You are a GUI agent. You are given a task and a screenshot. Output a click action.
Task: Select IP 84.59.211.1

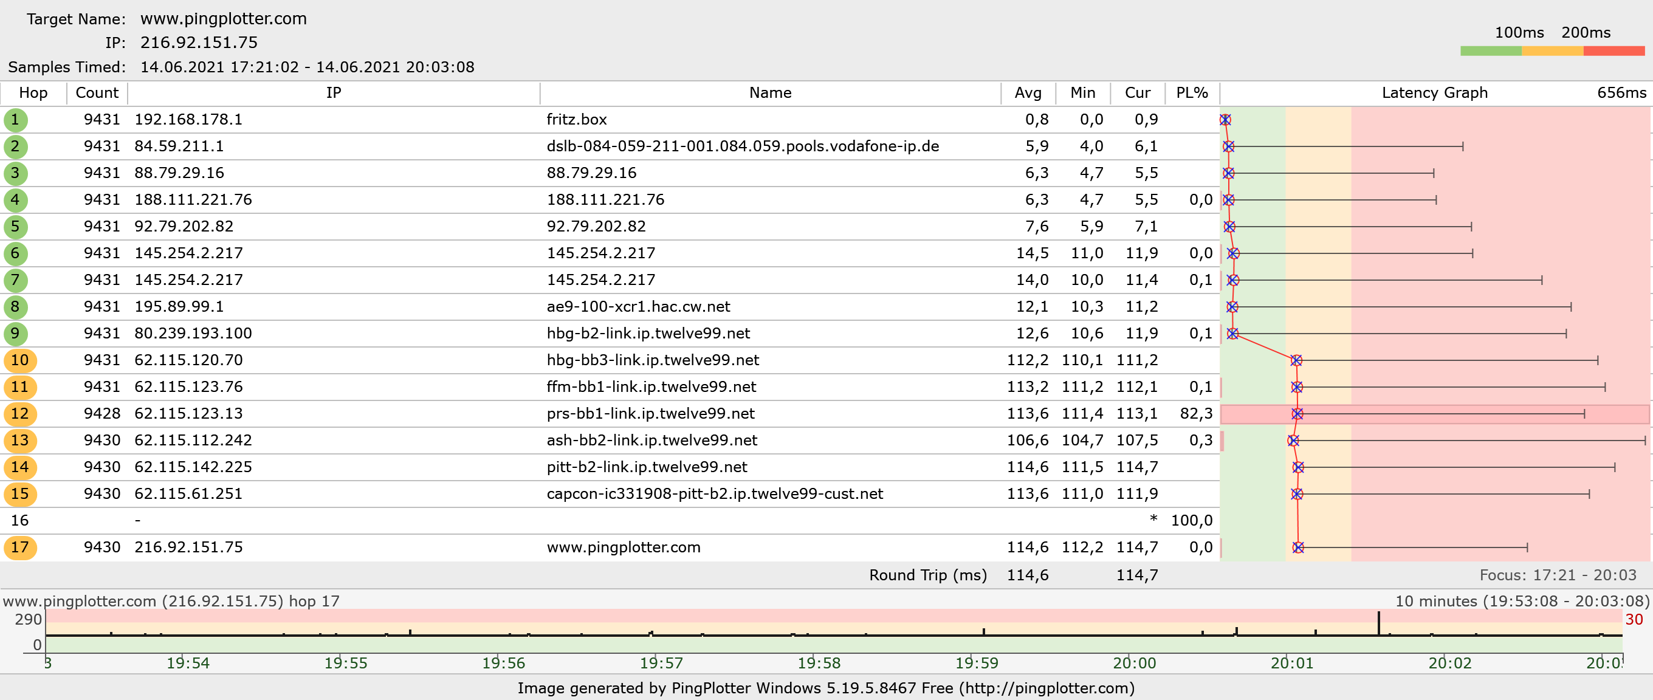[x=179, y=146]
